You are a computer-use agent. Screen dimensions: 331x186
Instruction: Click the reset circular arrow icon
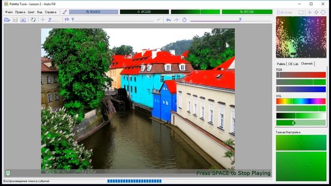(184, 20)
